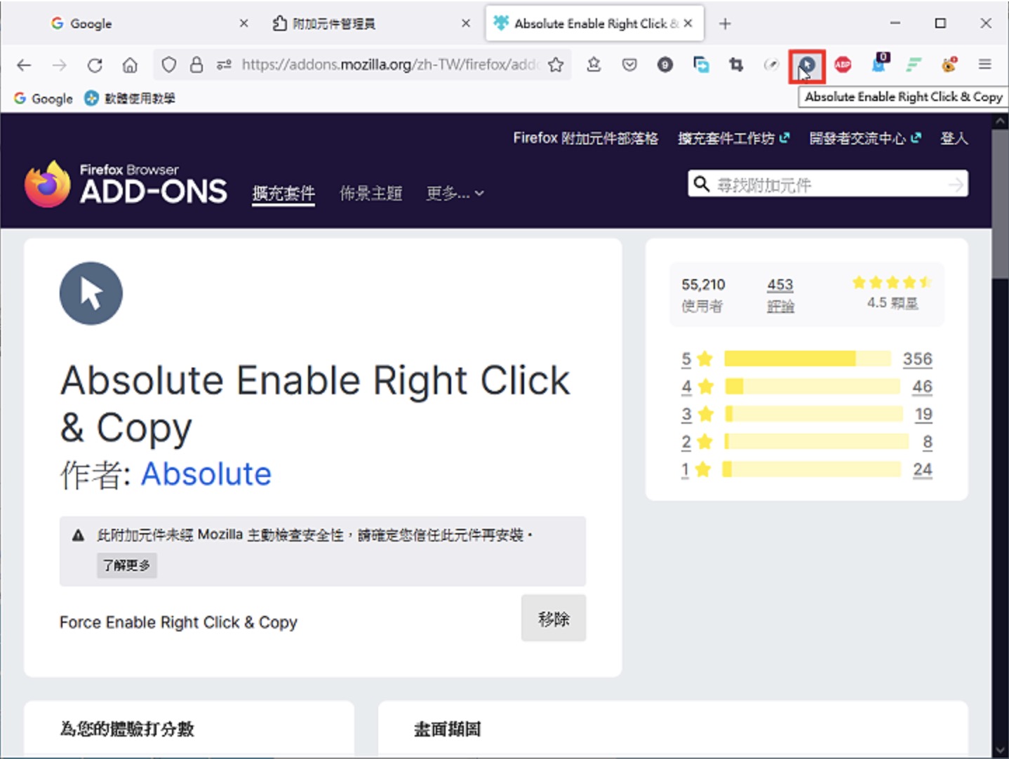
Task: Activate the crop screenshot tool icon
Action: point(735,65)
